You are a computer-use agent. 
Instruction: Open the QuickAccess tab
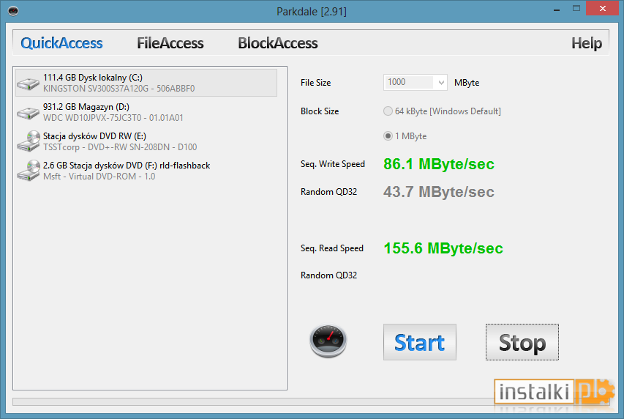61,43
